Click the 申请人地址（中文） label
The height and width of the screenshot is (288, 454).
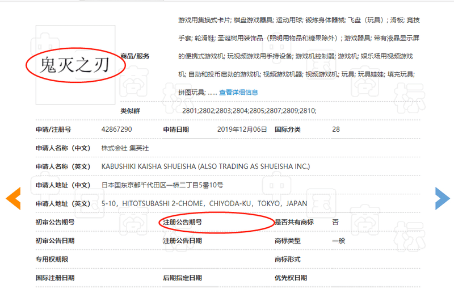63,185
